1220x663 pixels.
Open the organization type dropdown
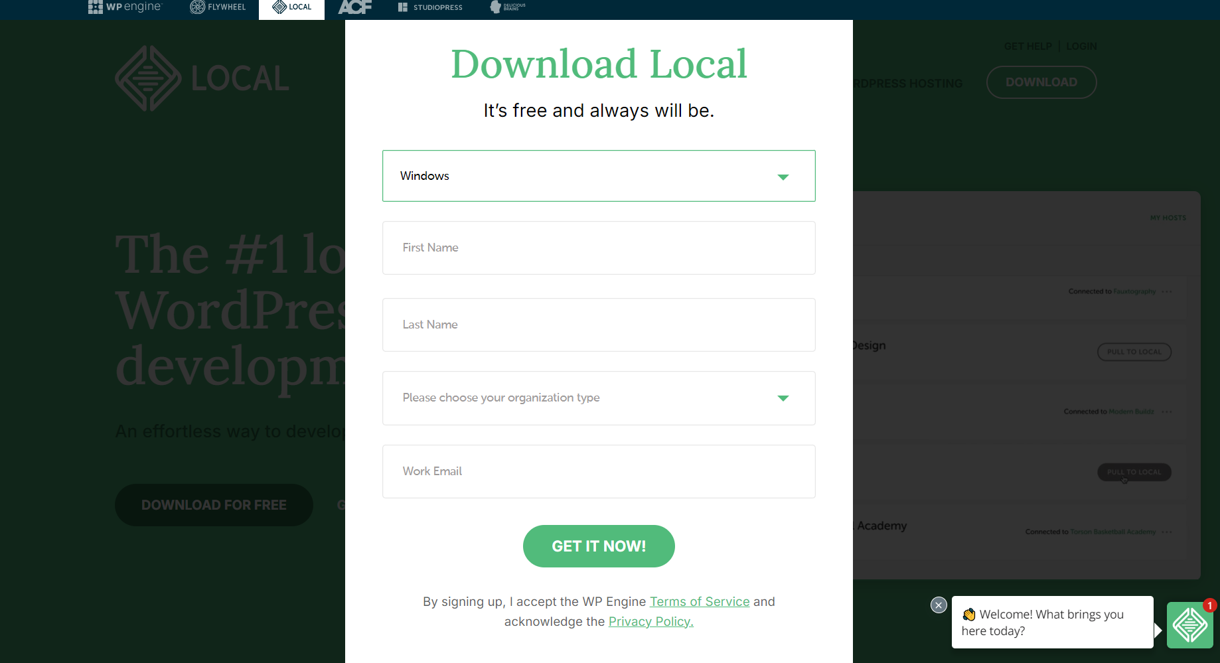[599, 398]
